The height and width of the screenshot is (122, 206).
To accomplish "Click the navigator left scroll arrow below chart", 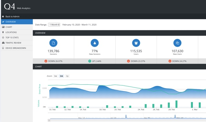I will click(49, 120).
